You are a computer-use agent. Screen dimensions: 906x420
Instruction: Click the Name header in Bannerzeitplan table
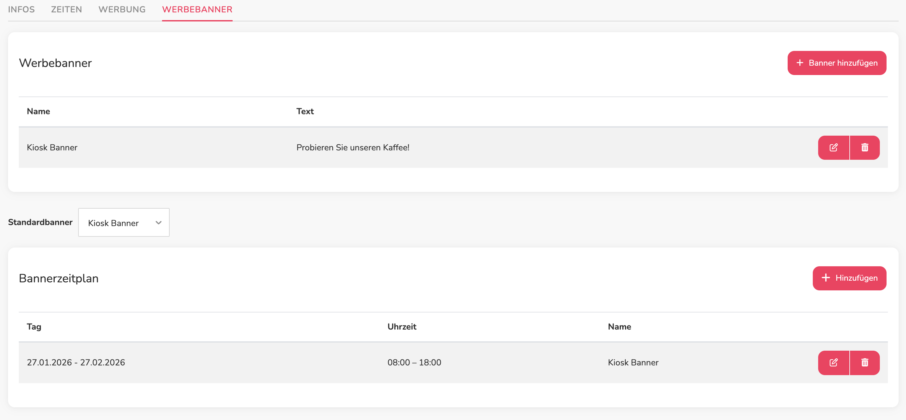[x=619, y=327]
